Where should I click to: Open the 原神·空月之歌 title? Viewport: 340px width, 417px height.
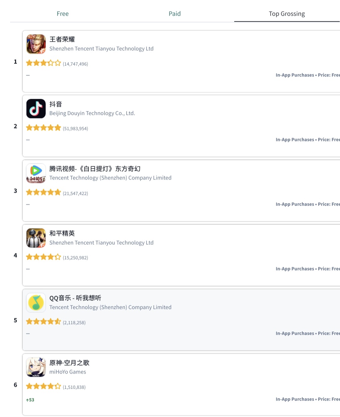[x=69, y=363]
